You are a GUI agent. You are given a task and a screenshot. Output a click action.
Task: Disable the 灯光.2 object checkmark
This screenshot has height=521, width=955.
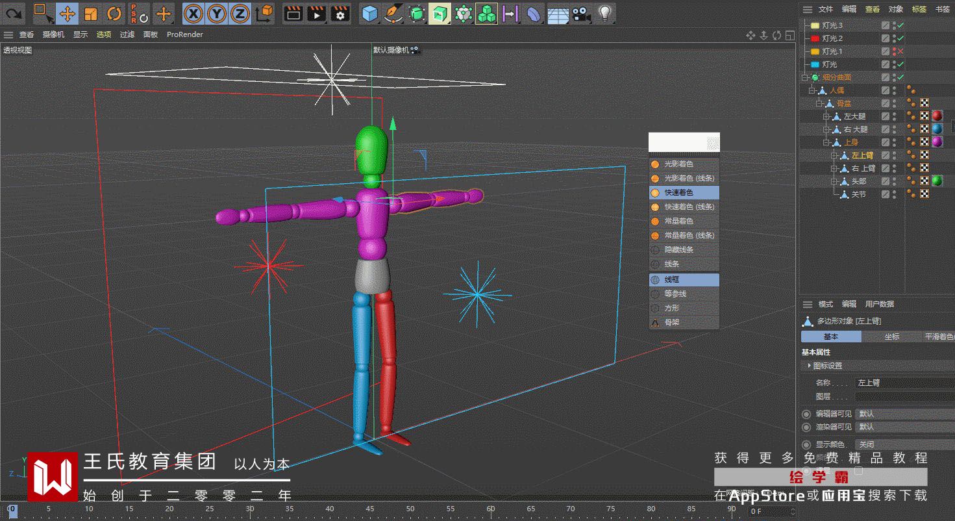(900, 38)
